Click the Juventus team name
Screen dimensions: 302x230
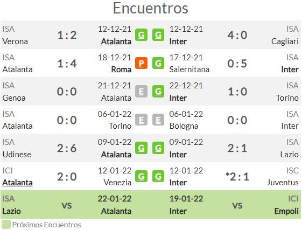pos(283,183)
